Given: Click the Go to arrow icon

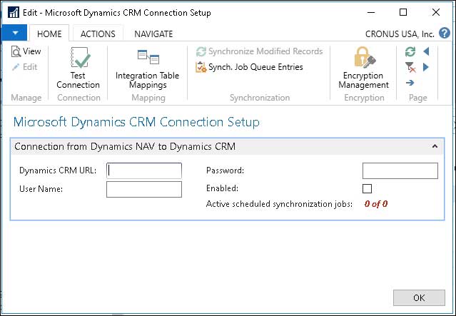Looking at the screenshot, I should pos(410,83).
